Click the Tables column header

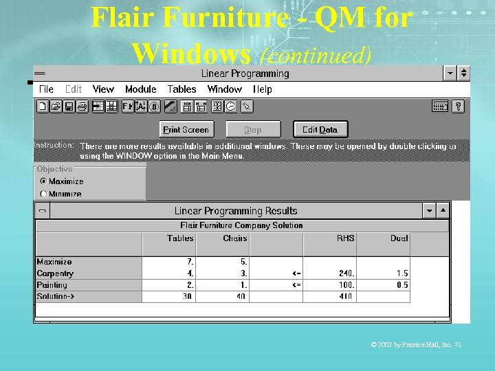point(169,244)
